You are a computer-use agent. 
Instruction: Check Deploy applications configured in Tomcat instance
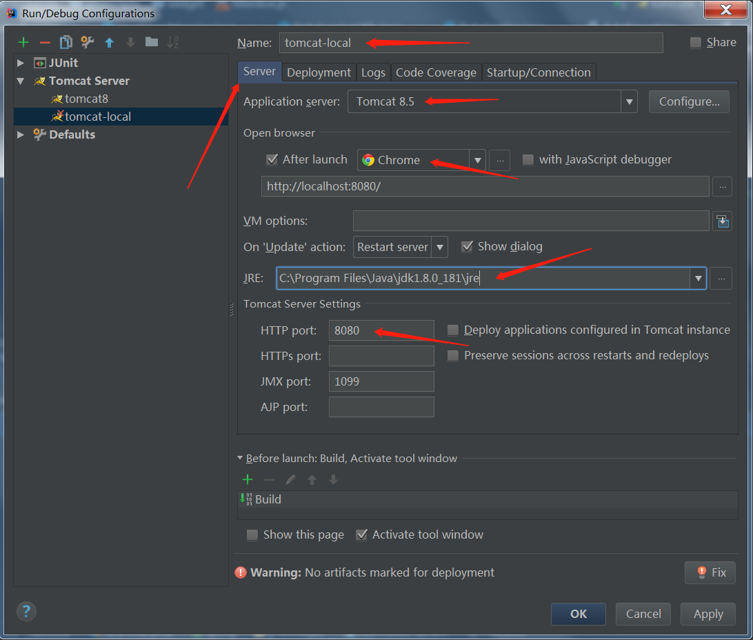453,330
